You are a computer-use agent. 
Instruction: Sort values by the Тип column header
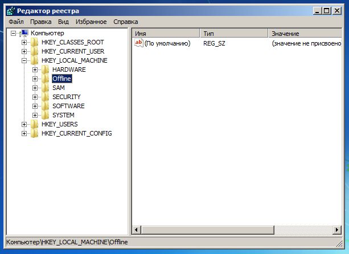pyautogui.click(x=233, y=34)
